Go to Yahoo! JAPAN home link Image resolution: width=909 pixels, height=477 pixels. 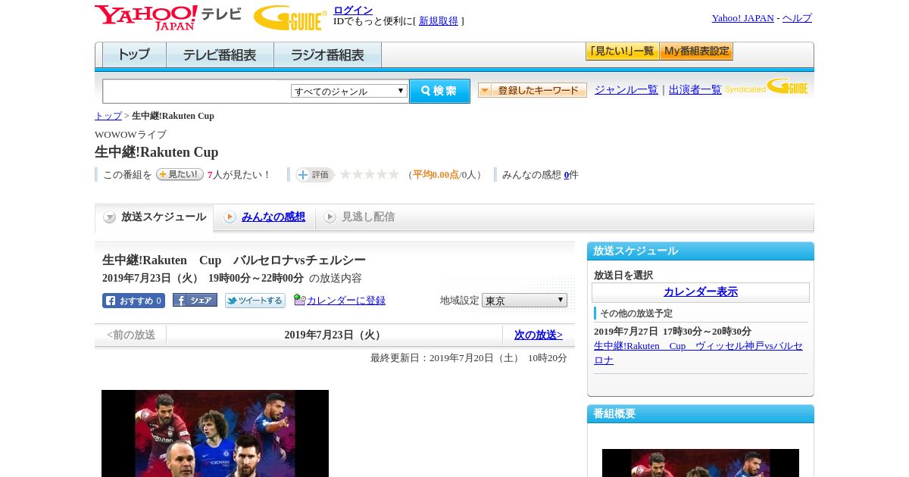(742, 18)
